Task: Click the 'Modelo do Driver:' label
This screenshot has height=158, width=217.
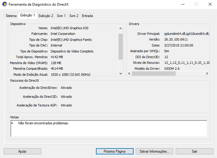Action: click(147, 69)
